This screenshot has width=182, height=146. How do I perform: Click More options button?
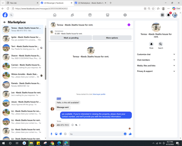pos(112,38)
